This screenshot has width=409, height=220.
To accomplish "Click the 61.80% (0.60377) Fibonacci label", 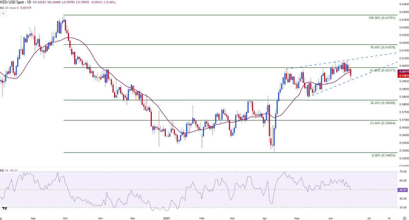I will pos(382,70).
